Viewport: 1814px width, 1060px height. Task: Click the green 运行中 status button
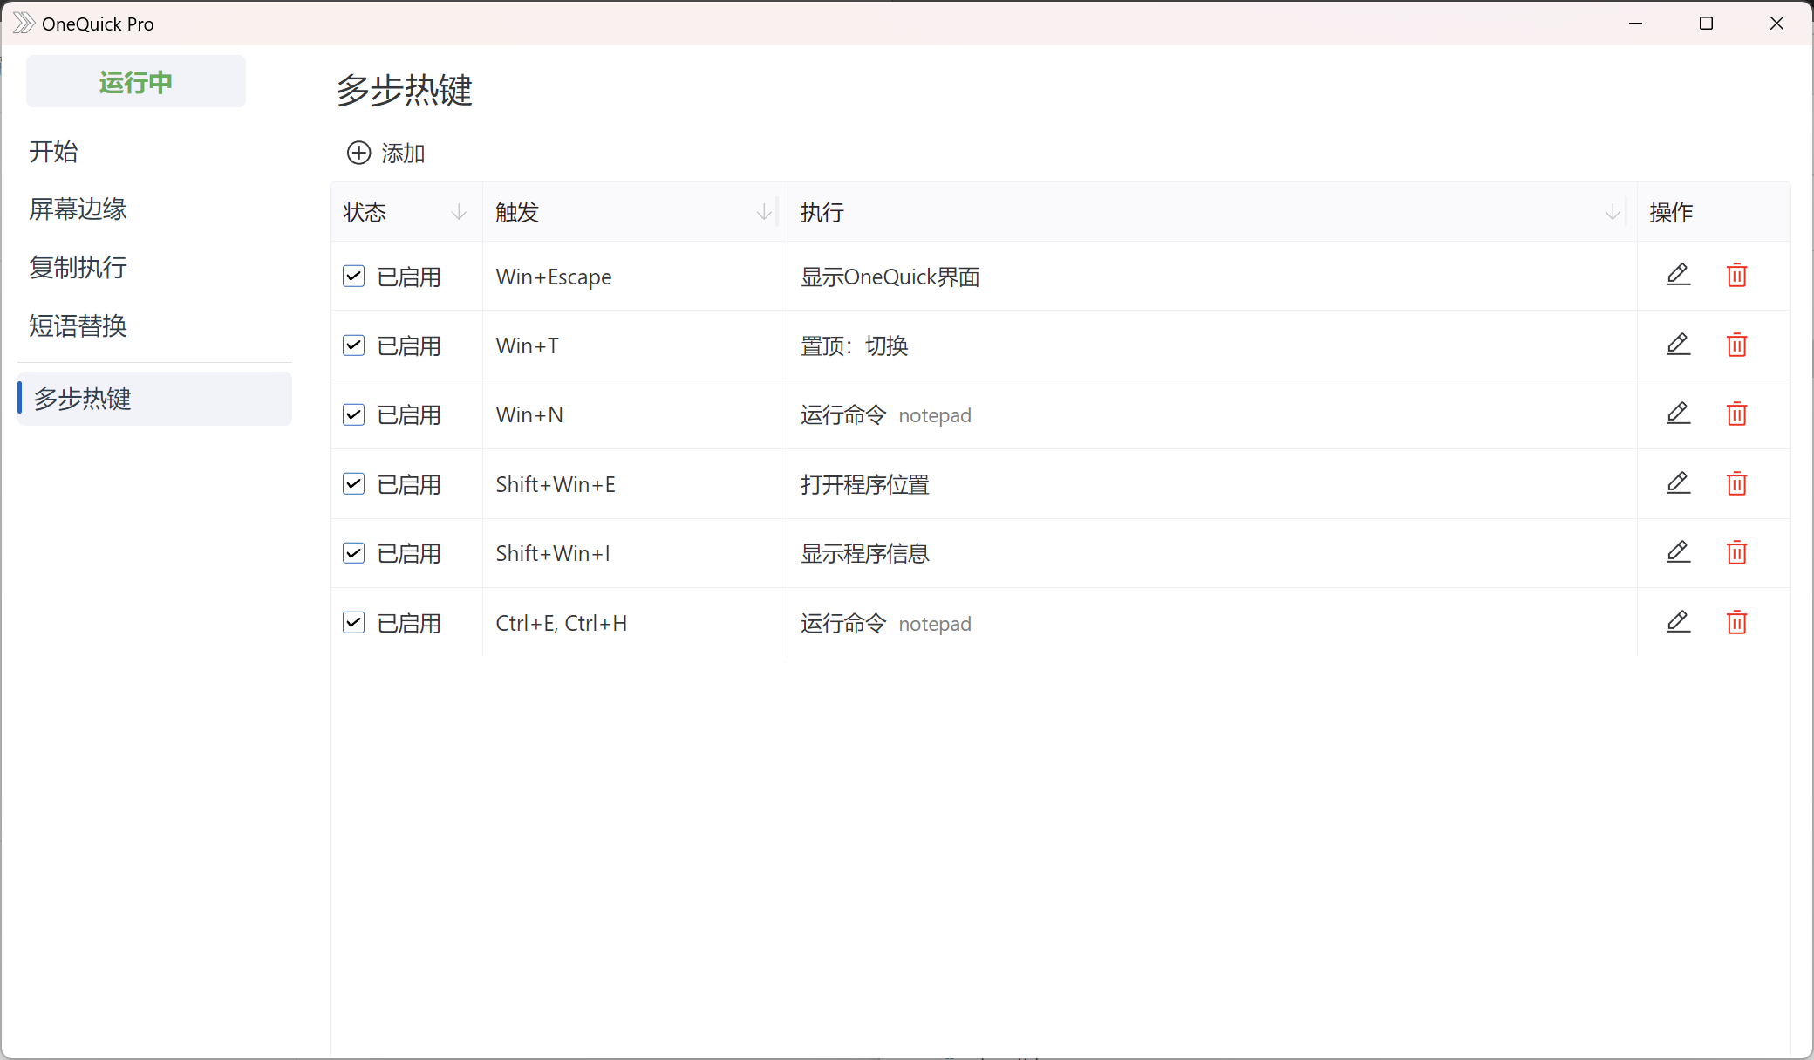click(x=135, y=81)
